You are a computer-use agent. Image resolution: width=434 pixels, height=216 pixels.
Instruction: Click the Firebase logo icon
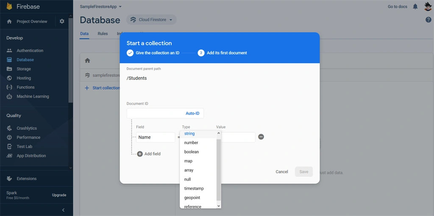(x=9, y=6)
